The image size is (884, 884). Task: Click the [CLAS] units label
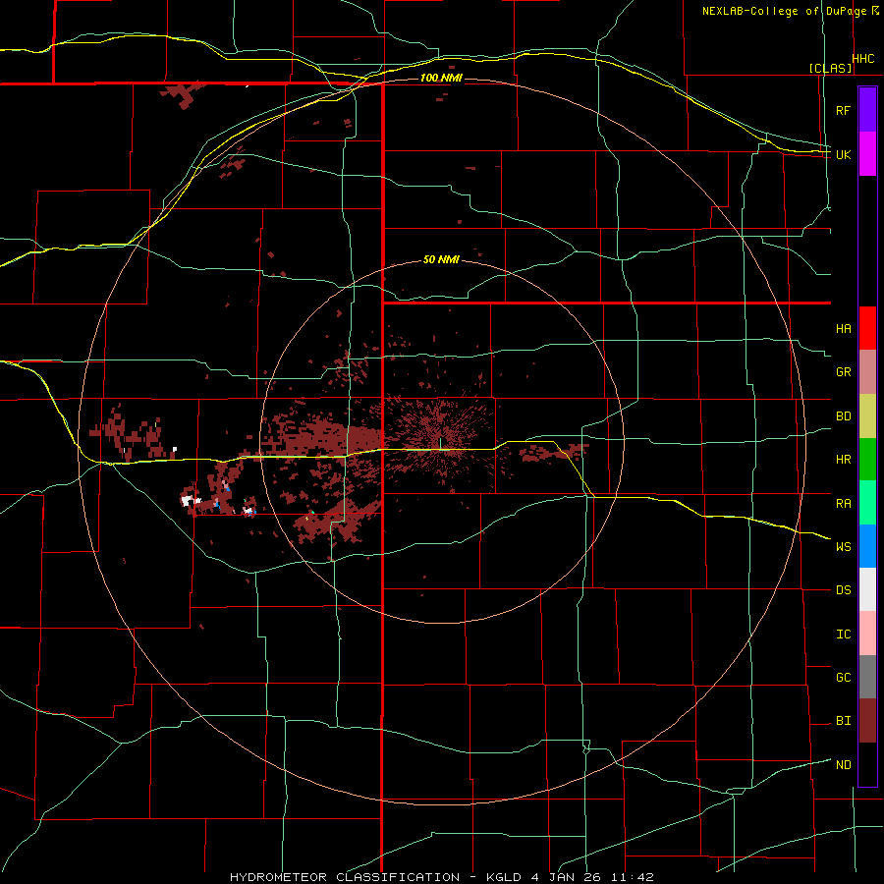pyautogui.click(x=830, y=69)
